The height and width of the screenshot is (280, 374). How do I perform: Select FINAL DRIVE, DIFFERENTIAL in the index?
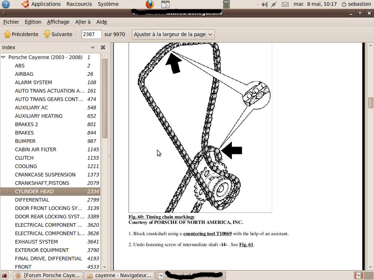[50, 258]
